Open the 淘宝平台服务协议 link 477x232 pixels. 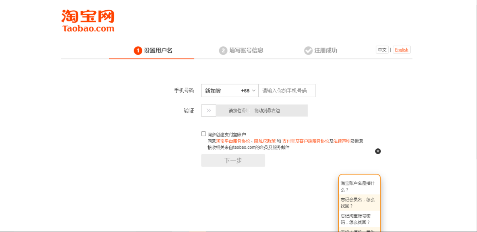[x=233, y=141]
